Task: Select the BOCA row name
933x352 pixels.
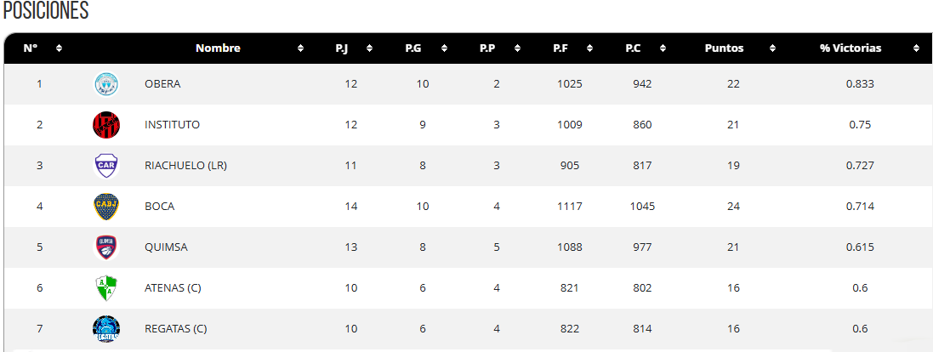Action: tap(159, 207)
